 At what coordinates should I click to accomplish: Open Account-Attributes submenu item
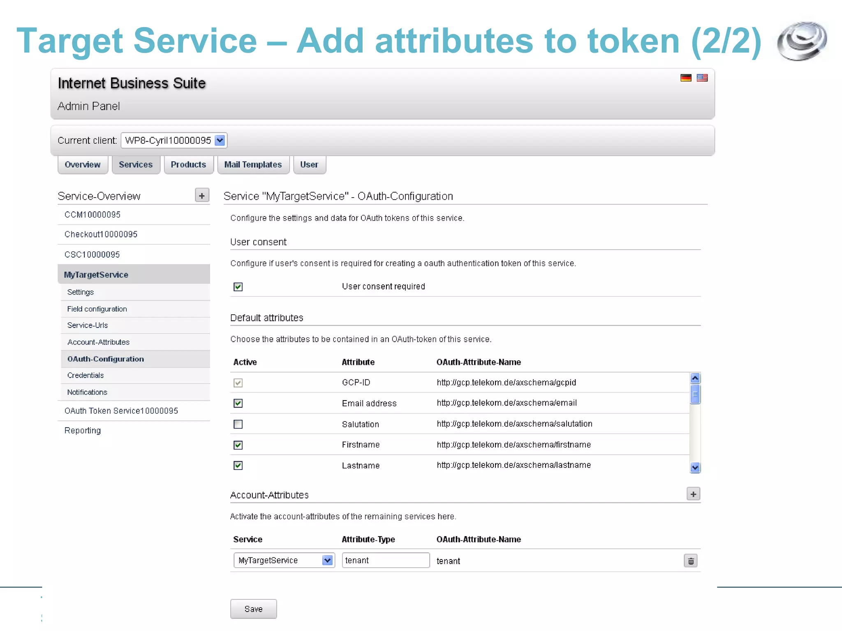pyautogui.click(x=135, y=342)
